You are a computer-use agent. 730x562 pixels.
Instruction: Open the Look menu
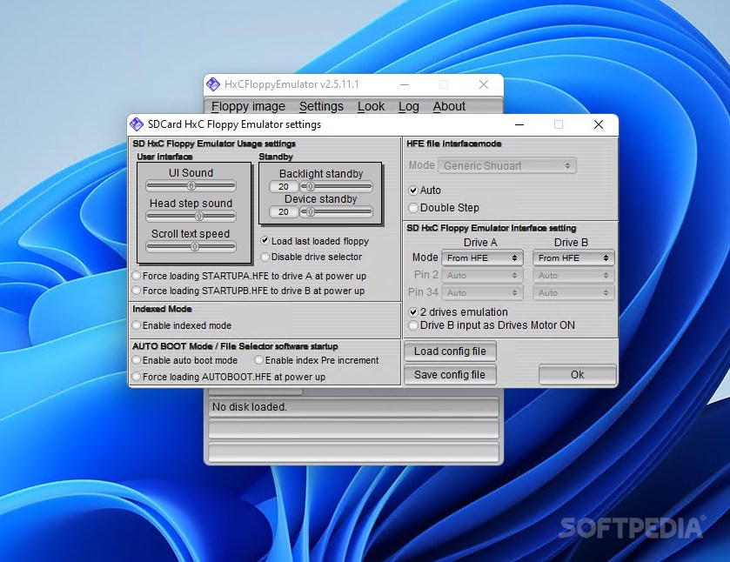(x=371, y=107)
